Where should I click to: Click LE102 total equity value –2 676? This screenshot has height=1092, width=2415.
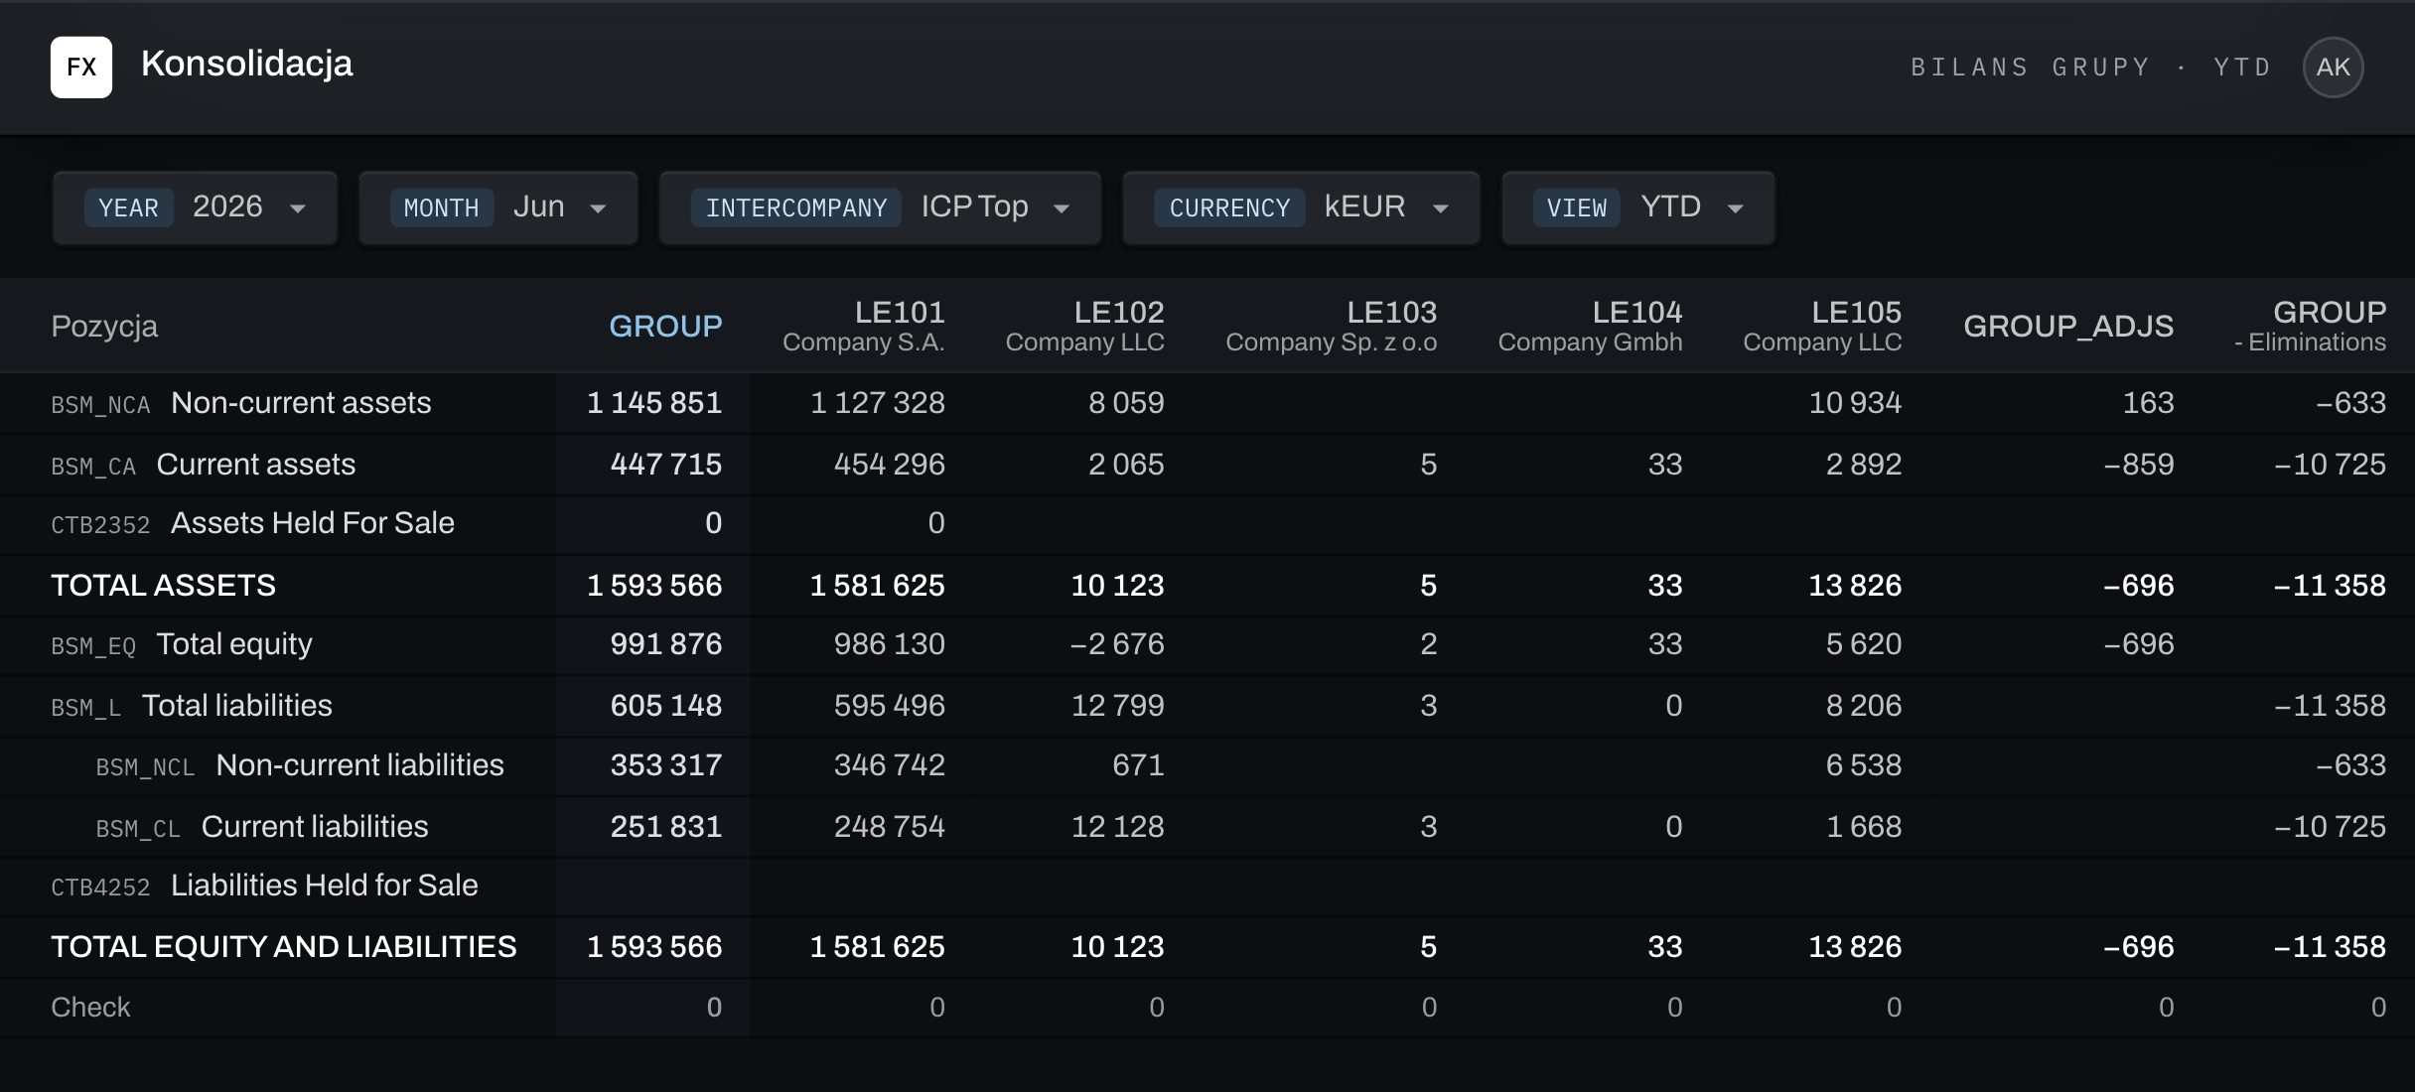1117,644
